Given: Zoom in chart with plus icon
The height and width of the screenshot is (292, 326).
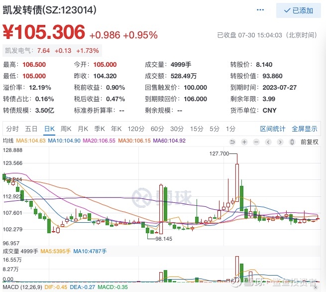Looking at the screenshot, I should pyautogui.click(x=244, y=142).
